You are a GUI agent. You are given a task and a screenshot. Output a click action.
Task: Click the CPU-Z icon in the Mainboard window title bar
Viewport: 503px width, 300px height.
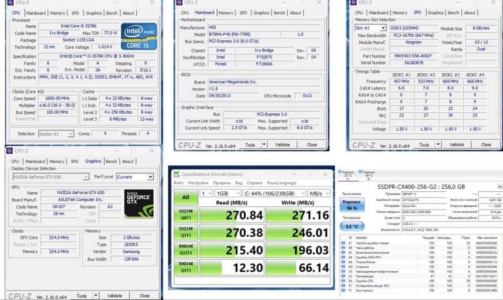point(180,3)
